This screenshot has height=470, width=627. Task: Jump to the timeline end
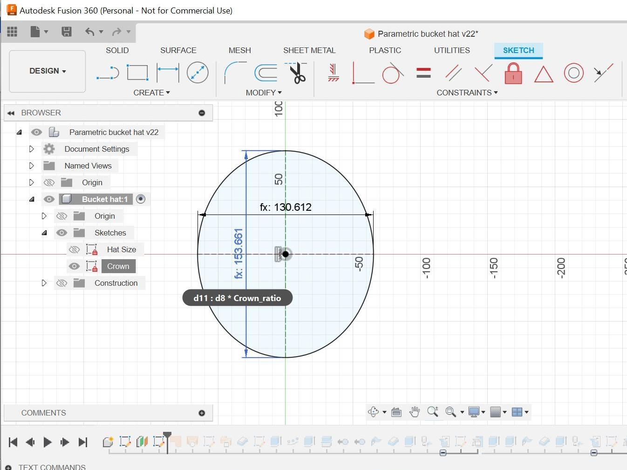coord(83,442)
